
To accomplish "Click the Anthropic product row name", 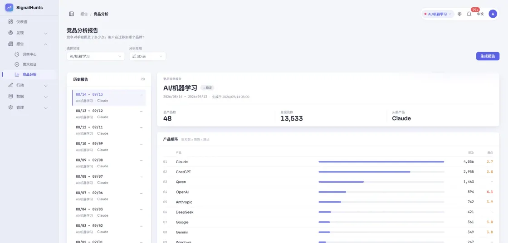I will pos(184,202).
